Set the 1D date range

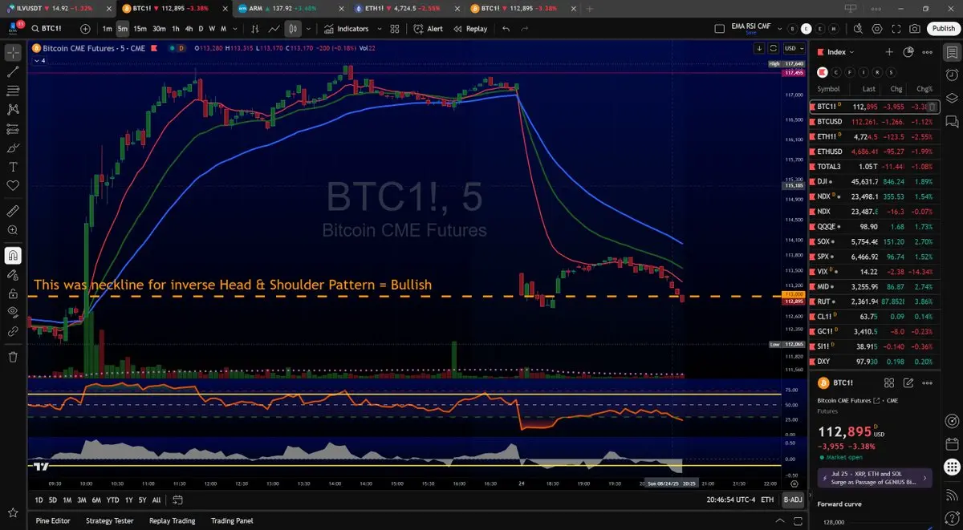(x=39, y=500)
